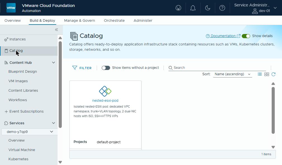Click the Service Administrator user name
Screen dimensions: 282x165
[252, 5]
